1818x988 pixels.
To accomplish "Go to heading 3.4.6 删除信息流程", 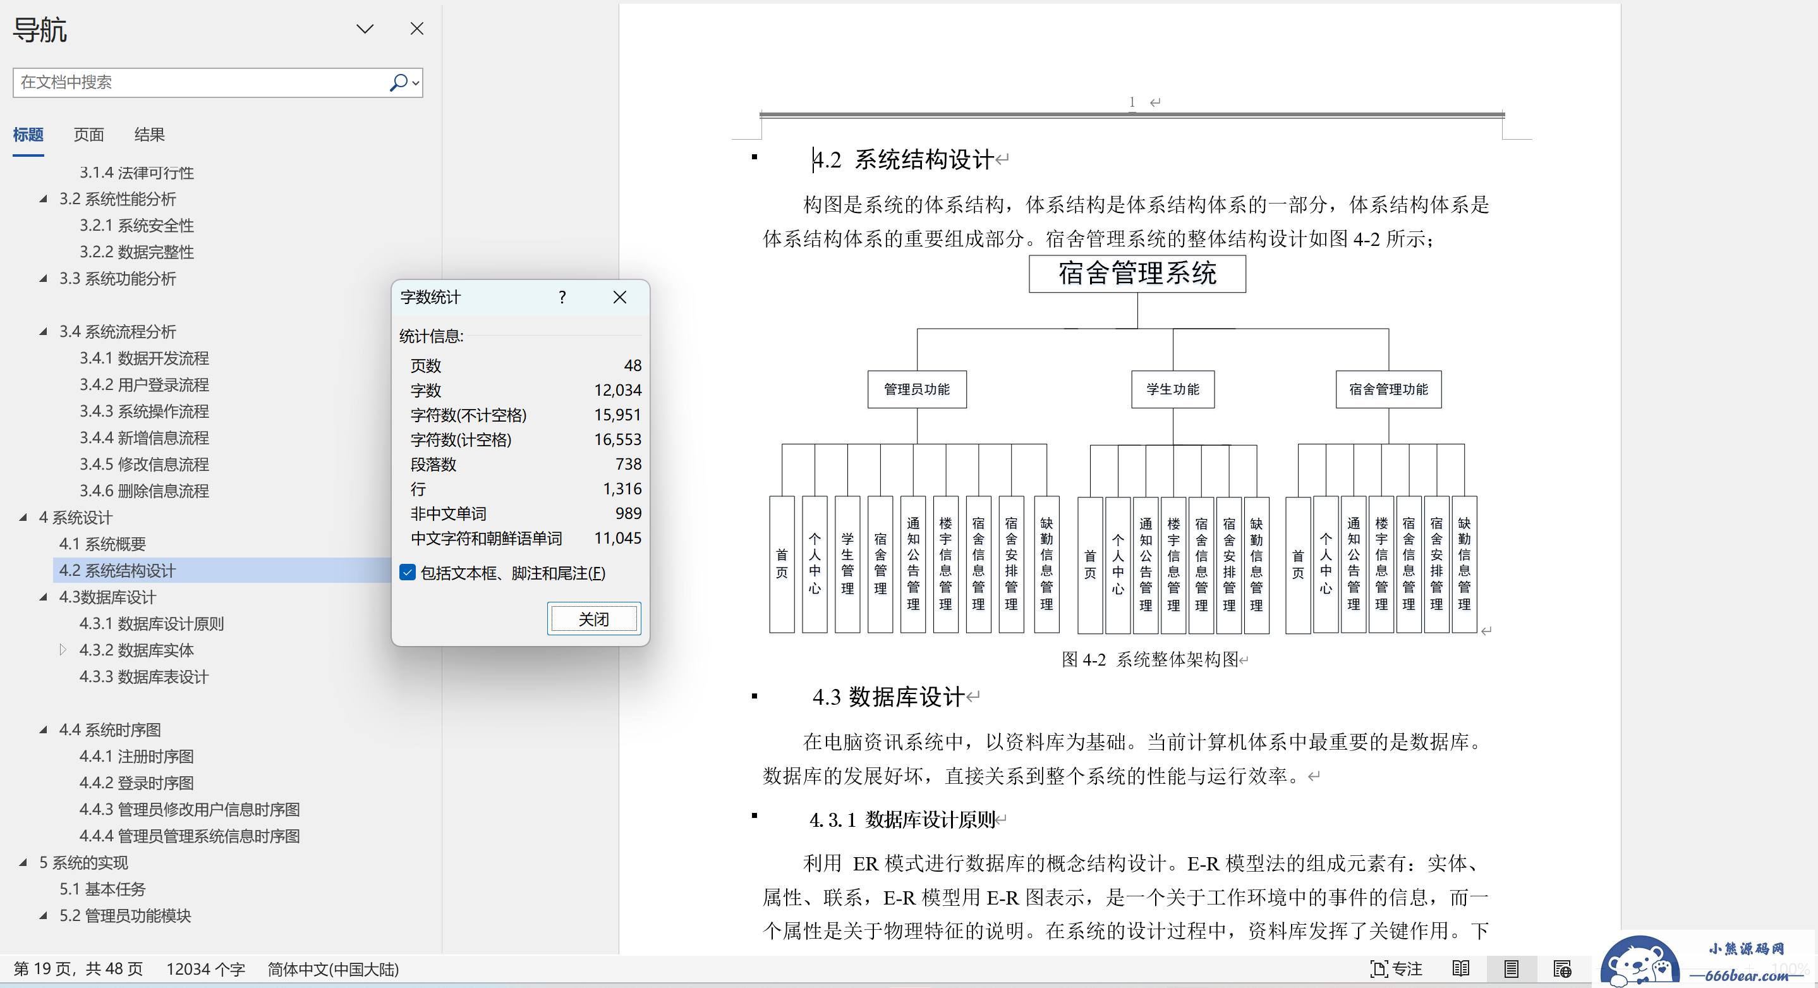I will (x=144, y=491).
